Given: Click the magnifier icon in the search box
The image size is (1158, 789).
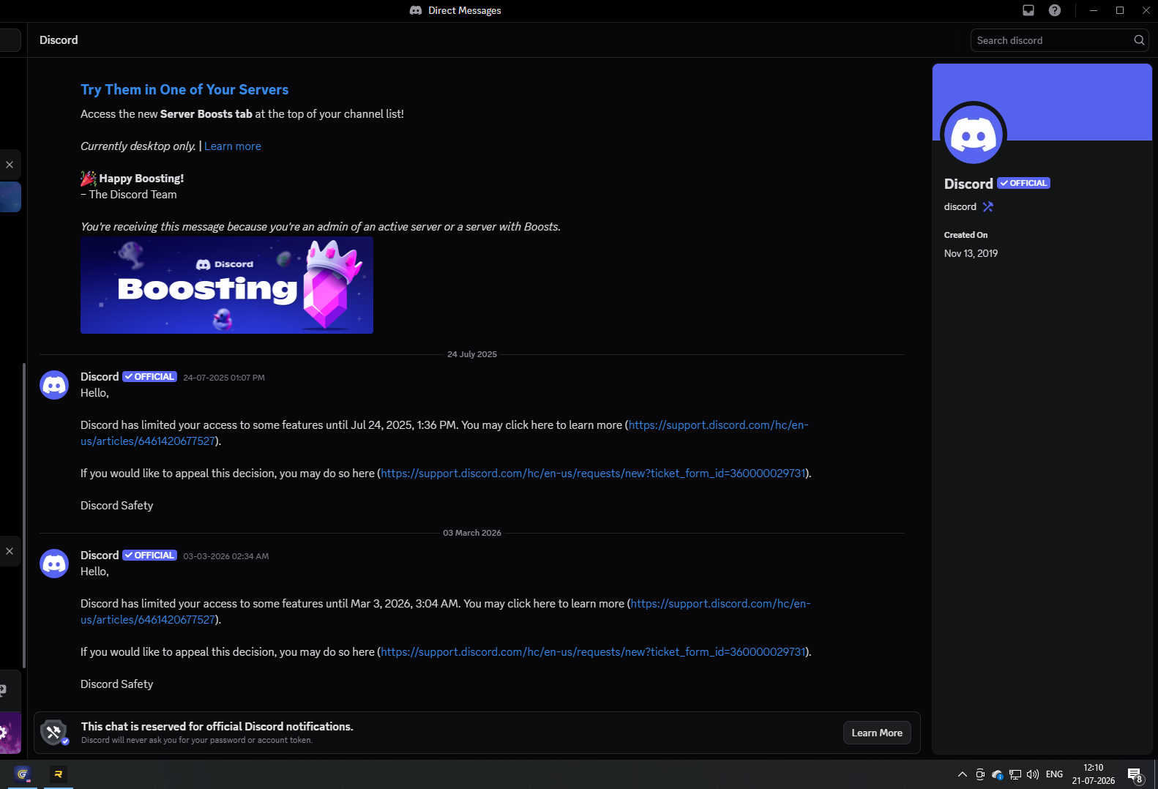Looking at the screenshot, I should pyautogui.click(x=1139, y=40).
